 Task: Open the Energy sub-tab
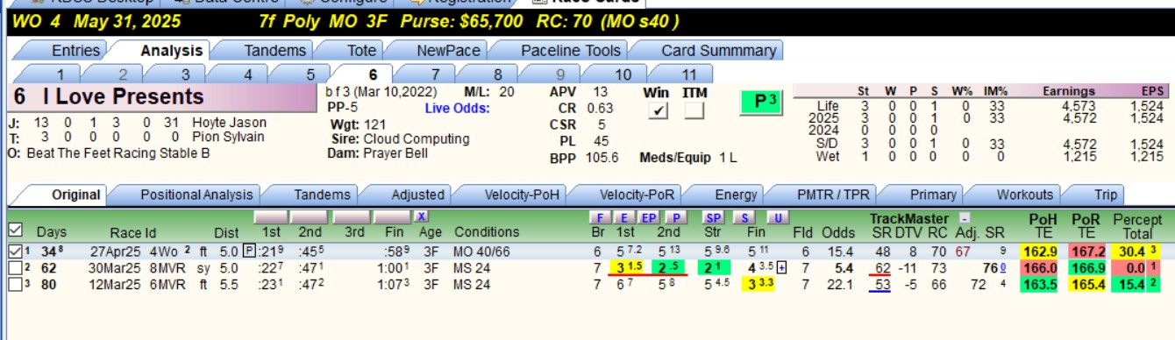(x=735, y=195)
